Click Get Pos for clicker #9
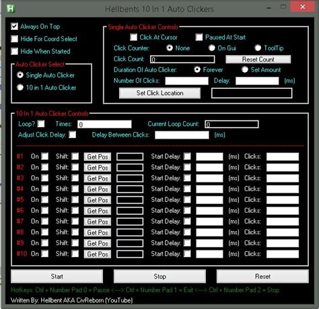 [x=98, y=243]
